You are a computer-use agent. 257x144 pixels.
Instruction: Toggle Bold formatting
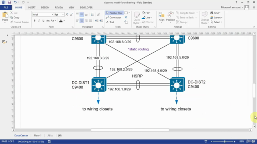click(35, 20)
